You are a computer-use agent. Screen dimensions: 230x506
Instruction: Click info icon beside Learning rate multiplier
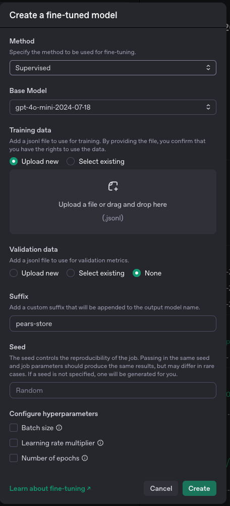pos(100,443)
